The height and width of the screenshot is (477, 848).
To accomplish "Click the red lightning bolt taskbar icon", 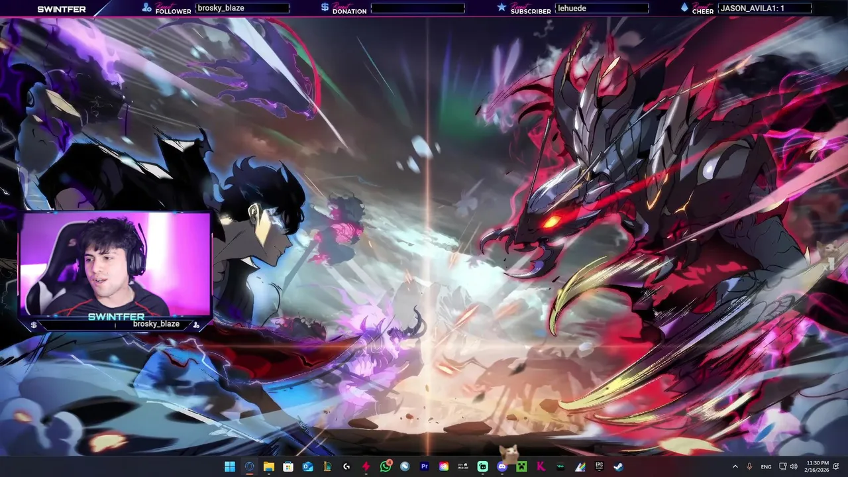I will click(x=366, y=466).
